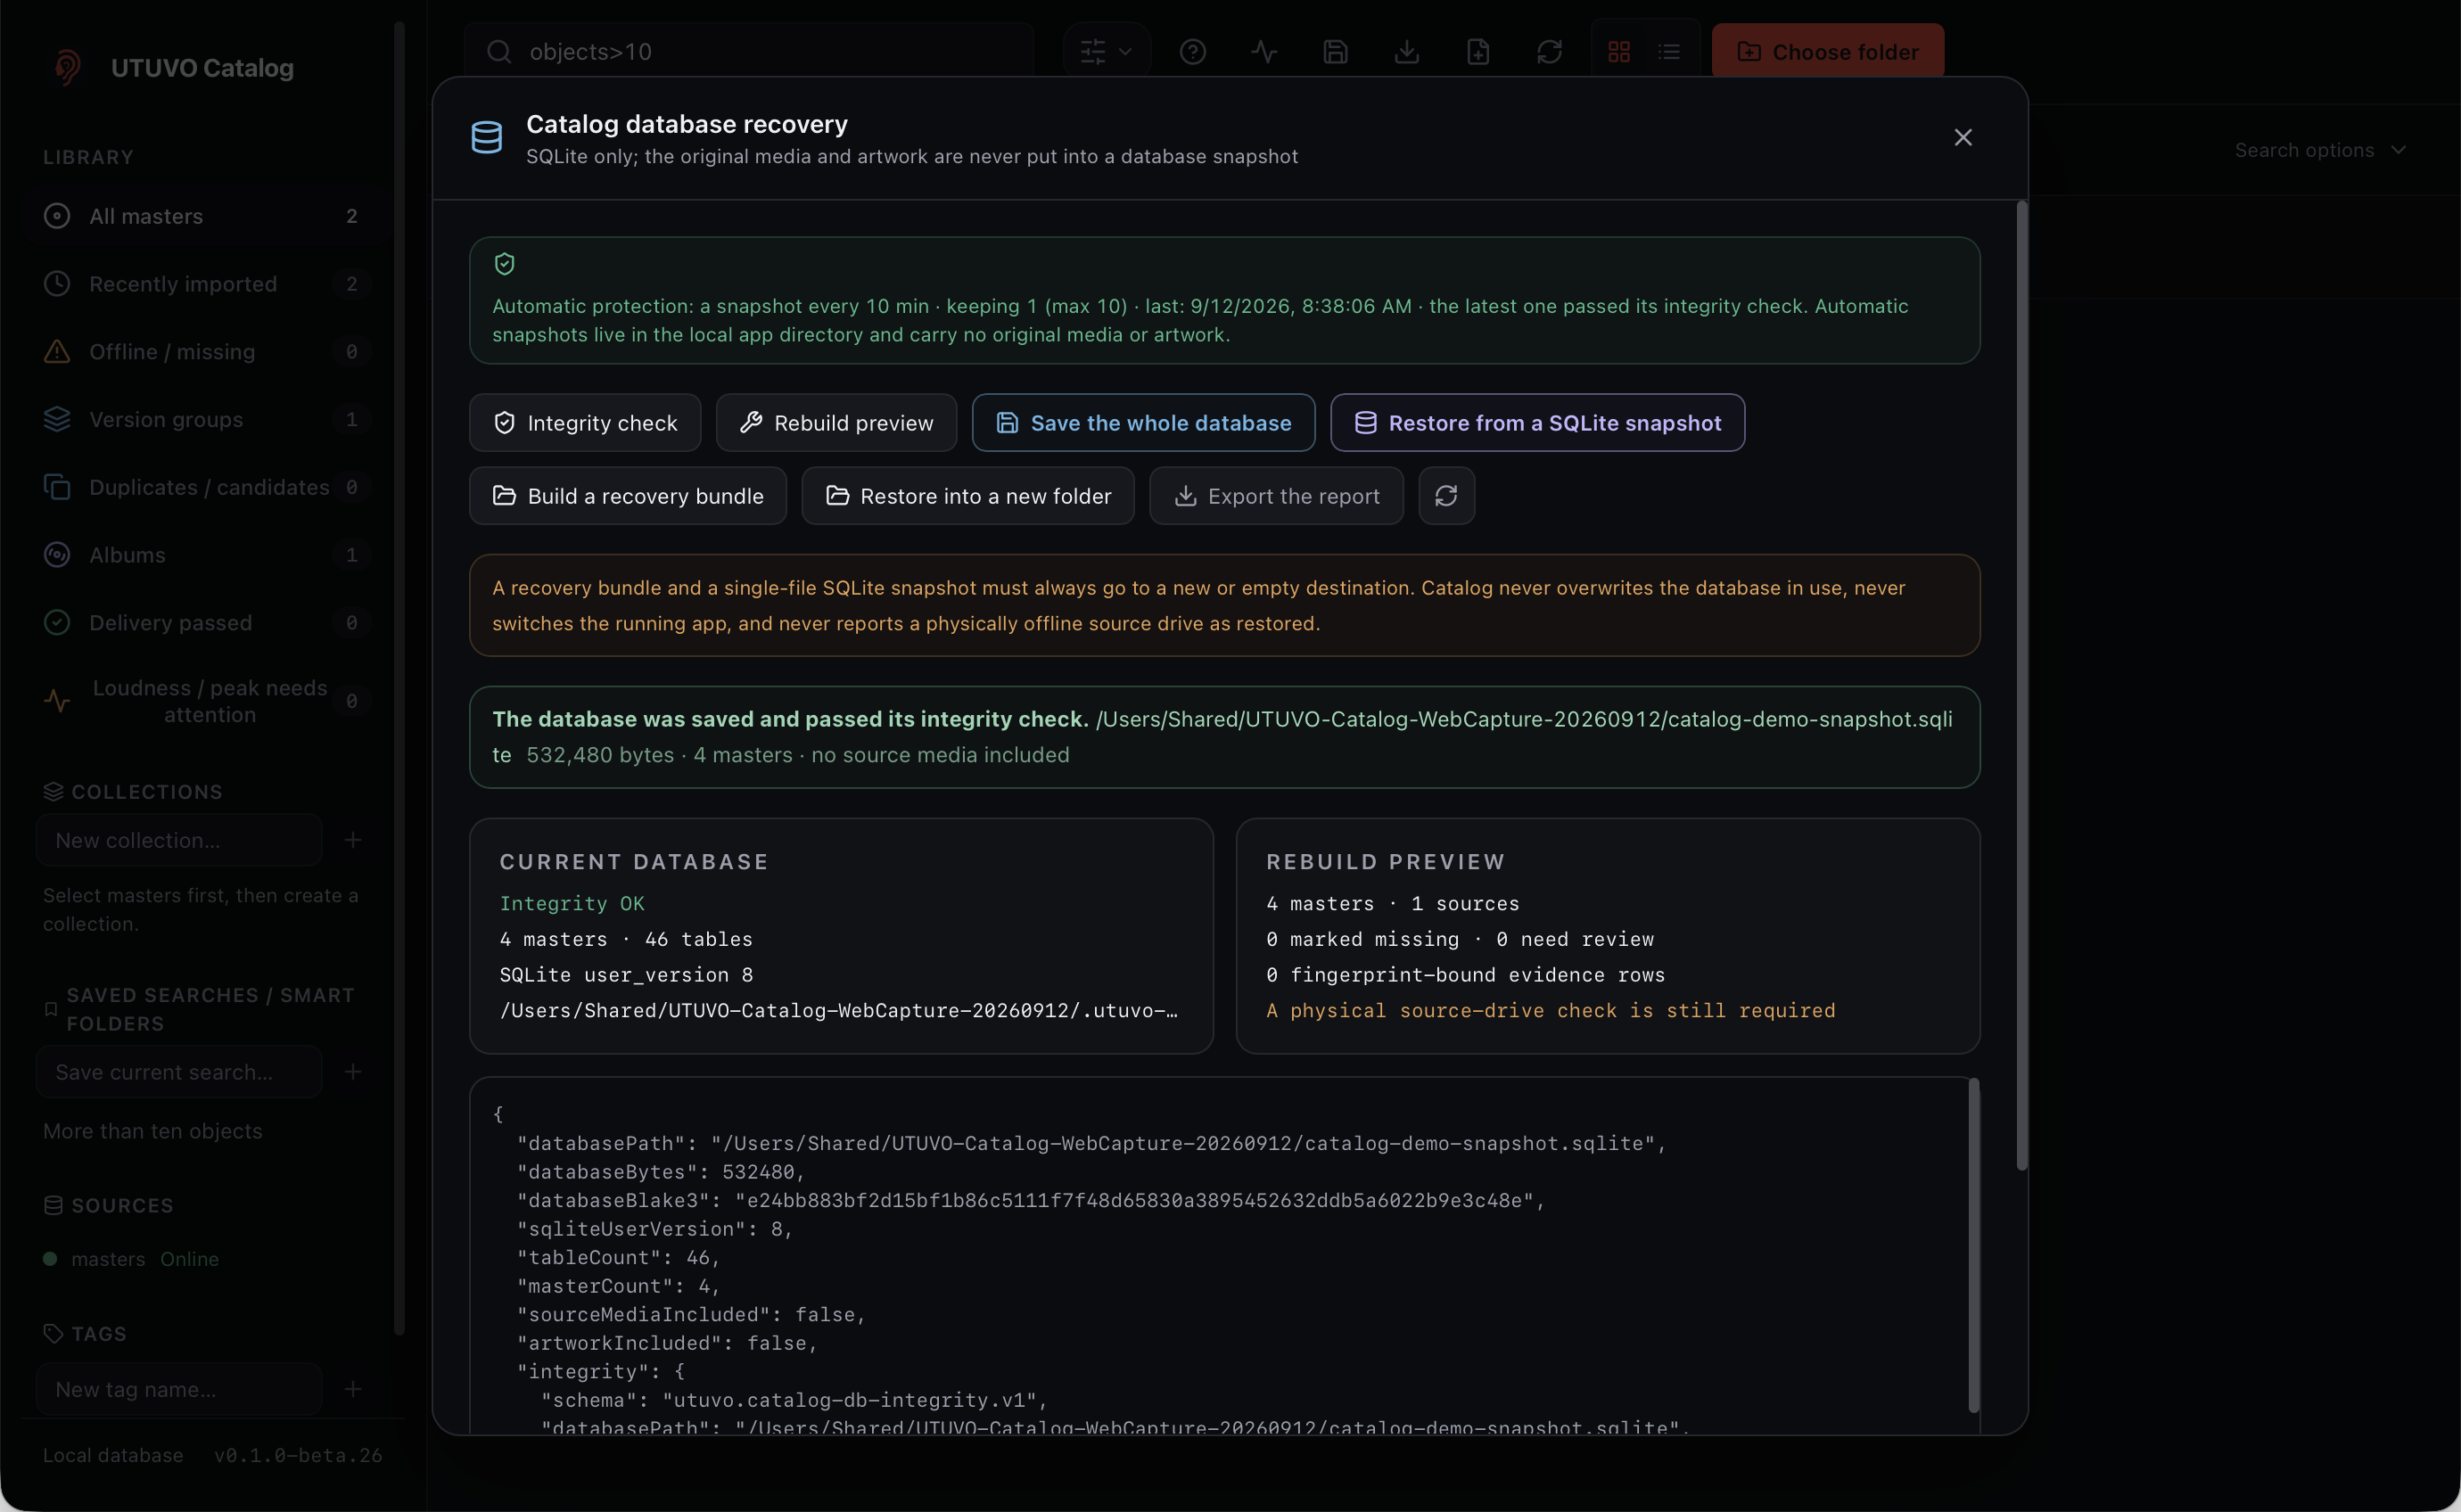Image resolution: width=2461 pixels, height=1512 pixels.
Task: Click plus icon next to Save current search
Action: click(x=353, y=1072)
